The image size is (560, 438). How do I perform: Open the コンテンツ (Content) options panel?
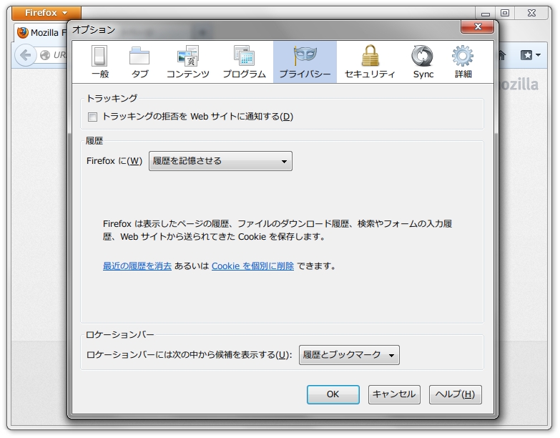pyautogui.click(x=188, y=62)
